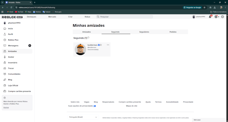Click the gift card icon in sidebar

5,91
